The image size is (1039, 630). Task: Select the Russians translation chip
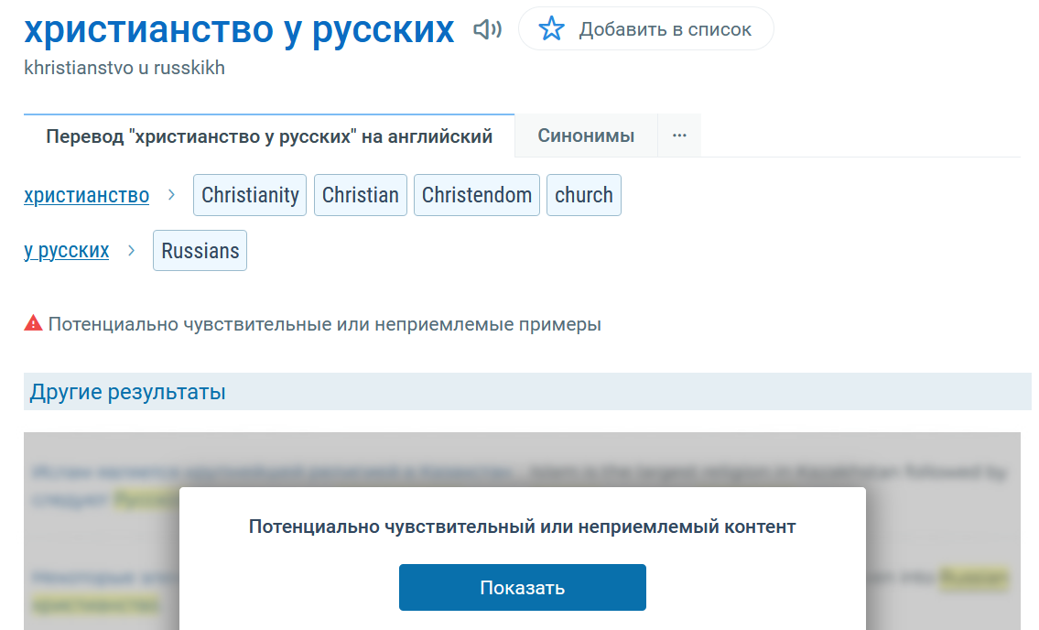coord(200,251)
